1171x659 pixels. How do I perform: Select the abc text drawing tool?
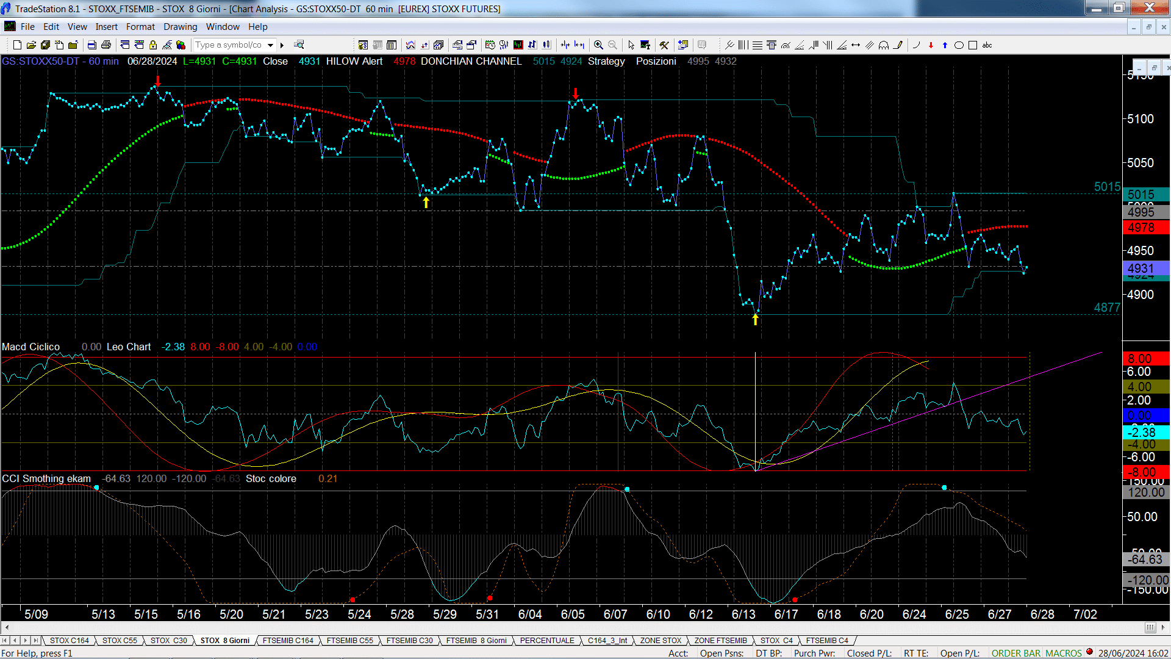[x=987, y=45]
